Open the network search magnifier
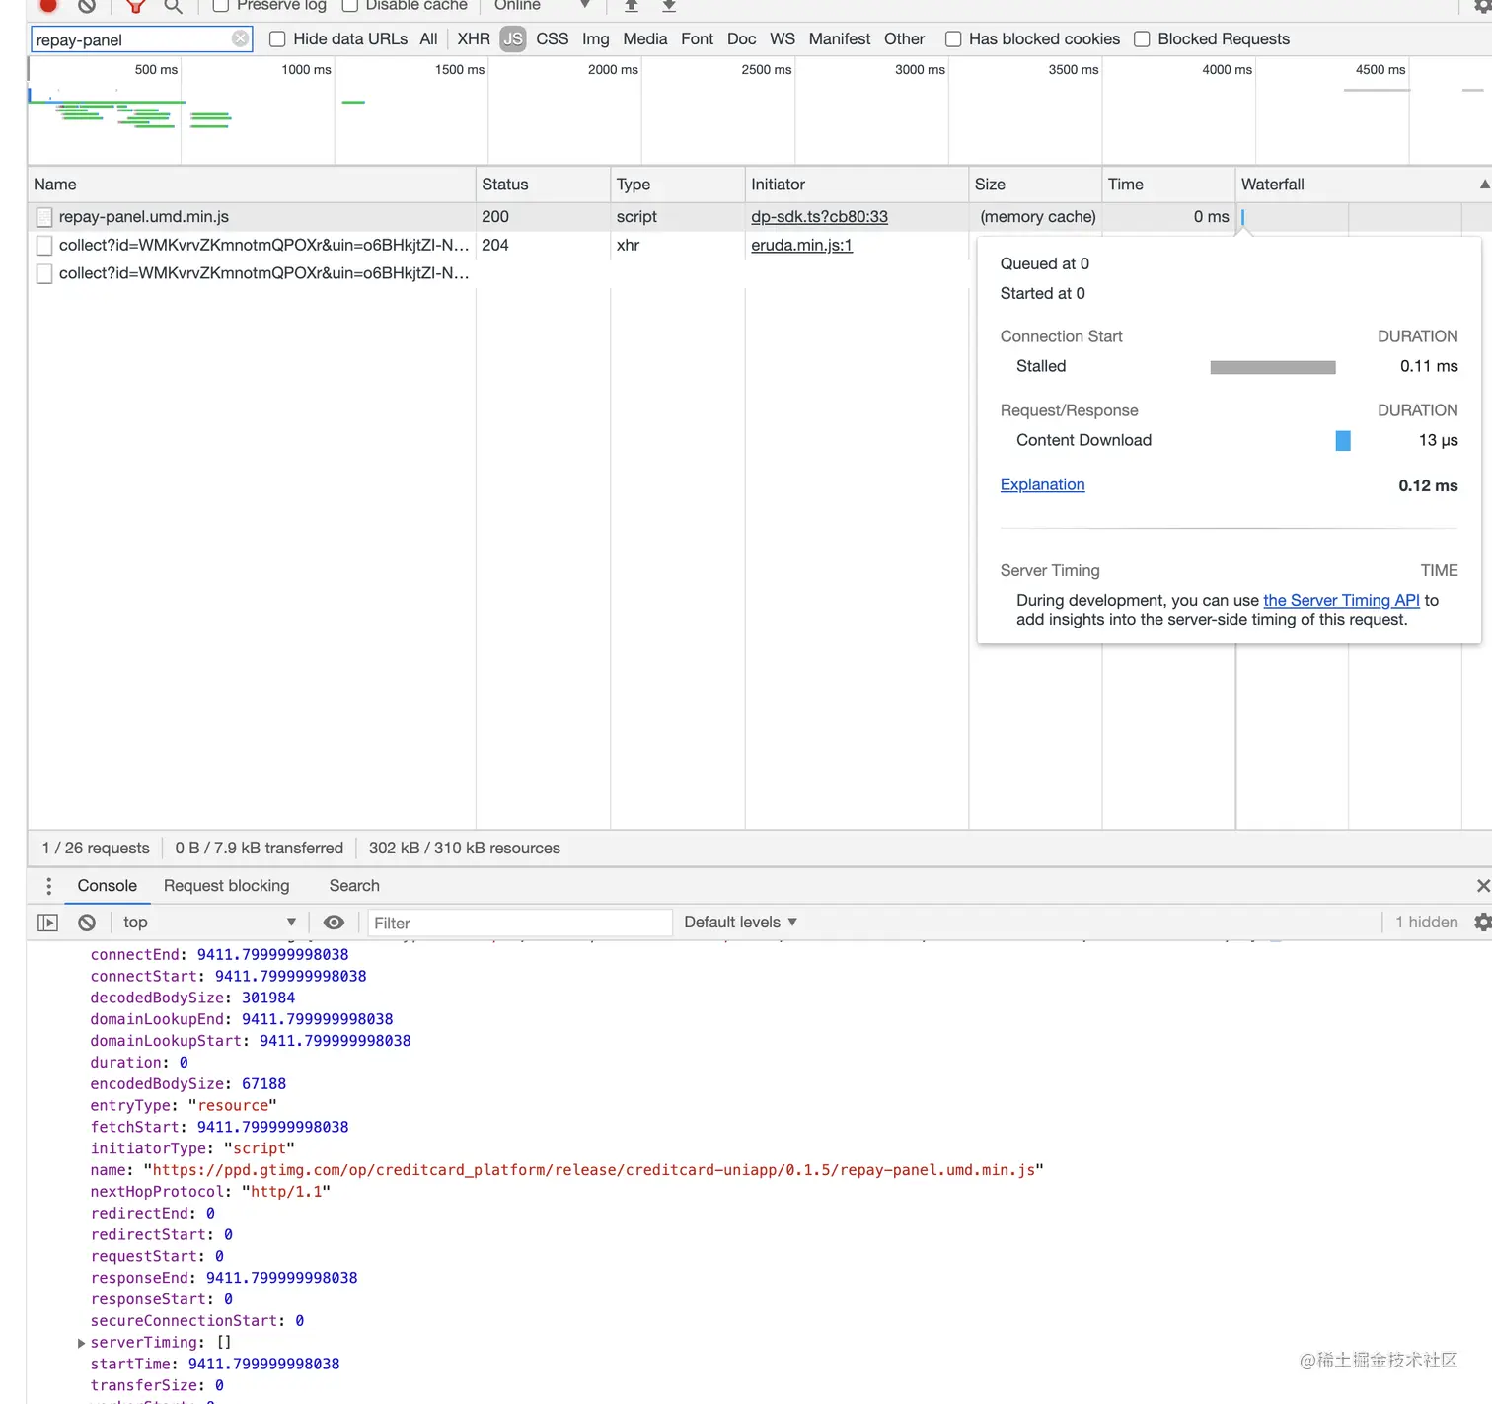Viewport: 1492px width, 1404px height. click(x=173, y=5)
